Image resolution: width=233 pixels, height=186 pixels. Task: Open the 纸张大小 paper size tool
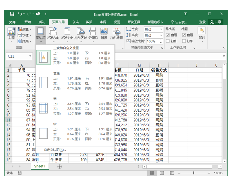tap(67, 35)
